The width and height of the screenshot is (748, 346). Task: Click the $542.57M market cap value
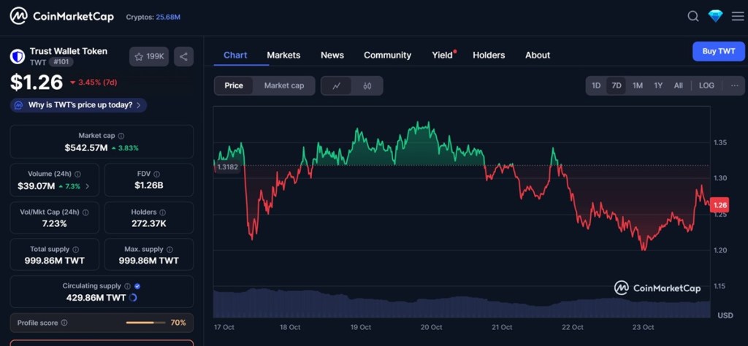point(86,148)
